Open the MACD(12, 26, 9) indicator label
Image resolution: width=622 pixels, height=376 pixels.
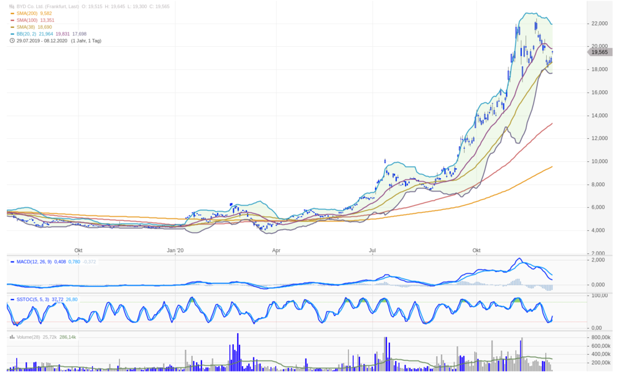(34, 262)
